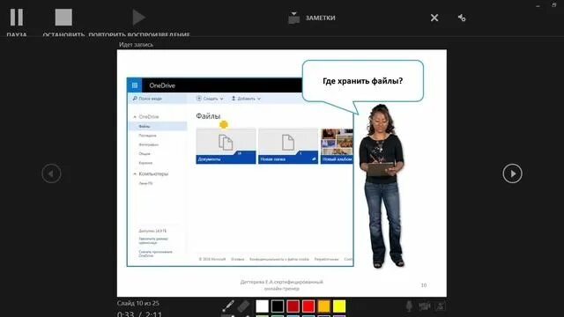Choose the yellow ink color swatch
The width and height of the screenshot is (564, 317).
339,306
